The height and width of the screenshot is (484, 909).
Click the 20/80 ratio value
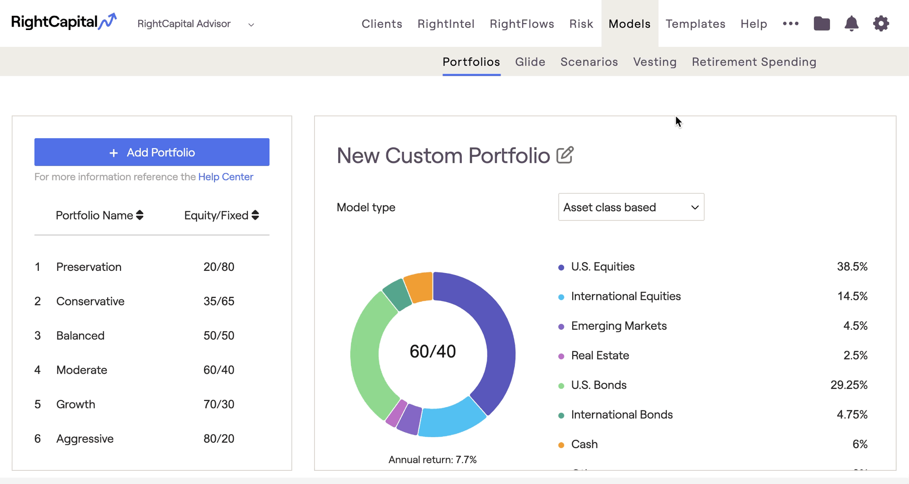click(x=219, y=267)
